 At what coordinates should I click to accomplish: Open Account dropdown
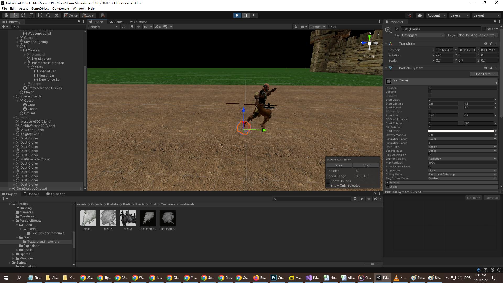(x=436, y=15)
